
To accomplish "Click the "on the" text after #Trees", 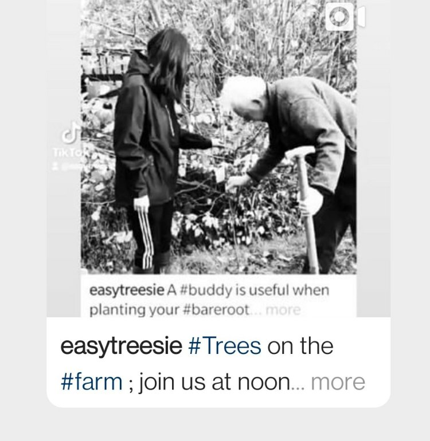I will [x=300, y=347].
